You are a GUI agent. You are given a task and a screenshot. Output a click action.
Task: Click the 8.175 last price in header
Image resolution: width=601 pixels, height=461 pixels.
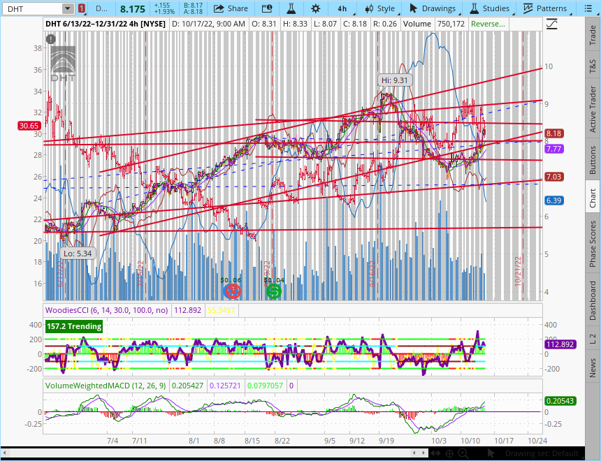(x=133, y=9)
